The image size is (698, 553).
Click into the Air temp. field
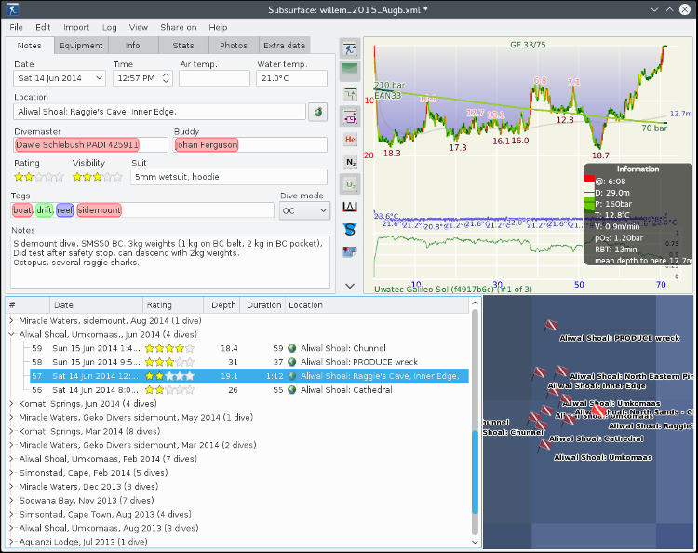(214, 78)
